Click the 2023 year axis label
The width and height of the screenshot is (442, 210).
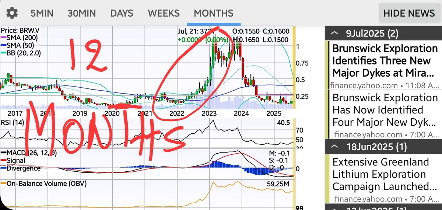pos(209,113)
